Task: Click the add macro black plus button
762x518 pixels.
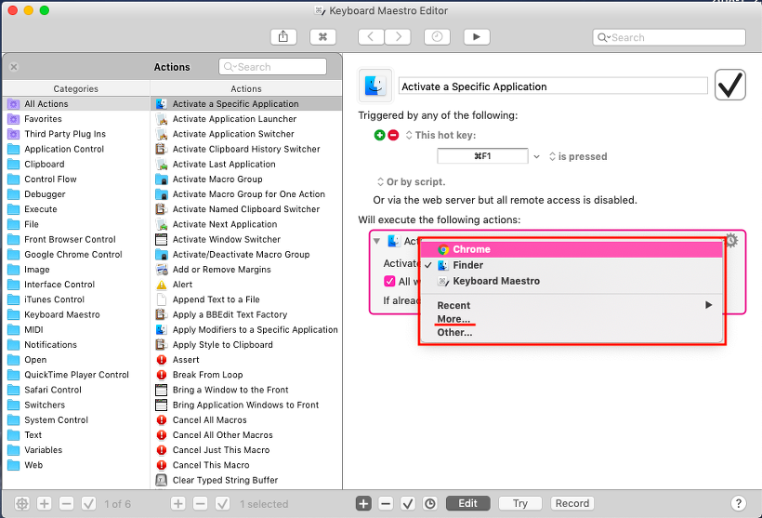Action: (x=363, y=503)
